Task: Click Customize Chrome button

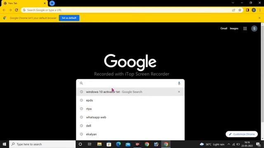Action: (242, 134)
